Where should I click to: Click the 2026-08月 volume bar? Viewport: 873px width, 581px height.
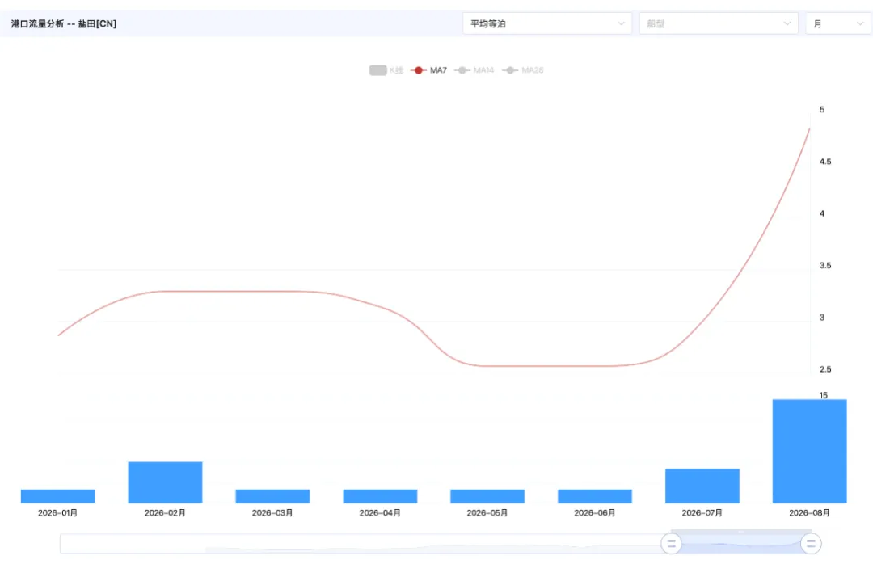point(809,451)
